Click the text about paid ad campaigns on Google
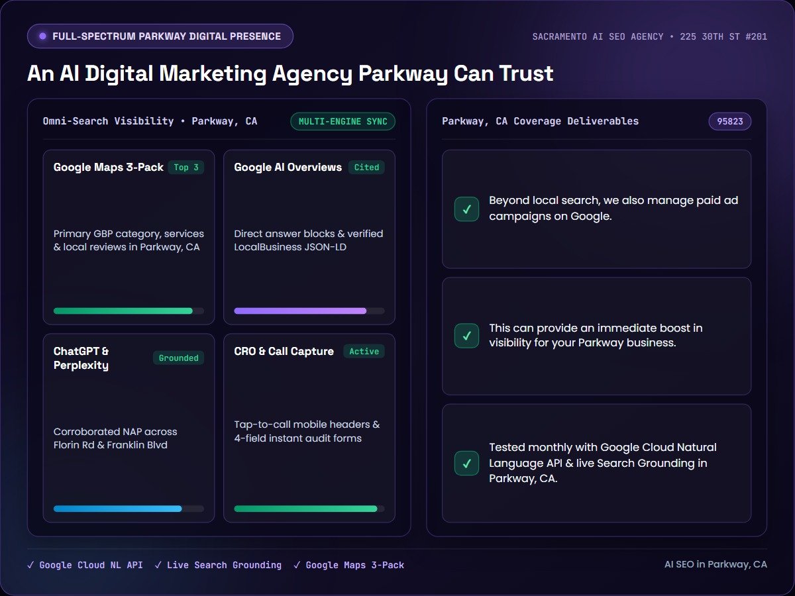The image size is (795, 596). [x=613, y=209]
